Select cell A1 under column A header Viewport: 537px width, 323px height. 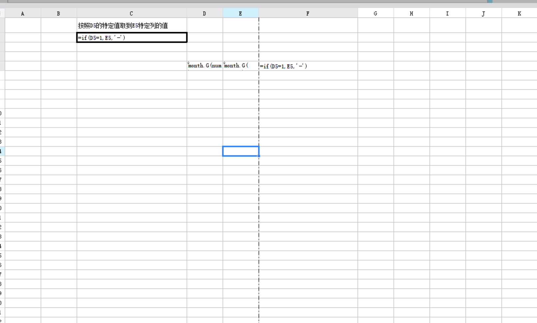[x=23, y=25]
